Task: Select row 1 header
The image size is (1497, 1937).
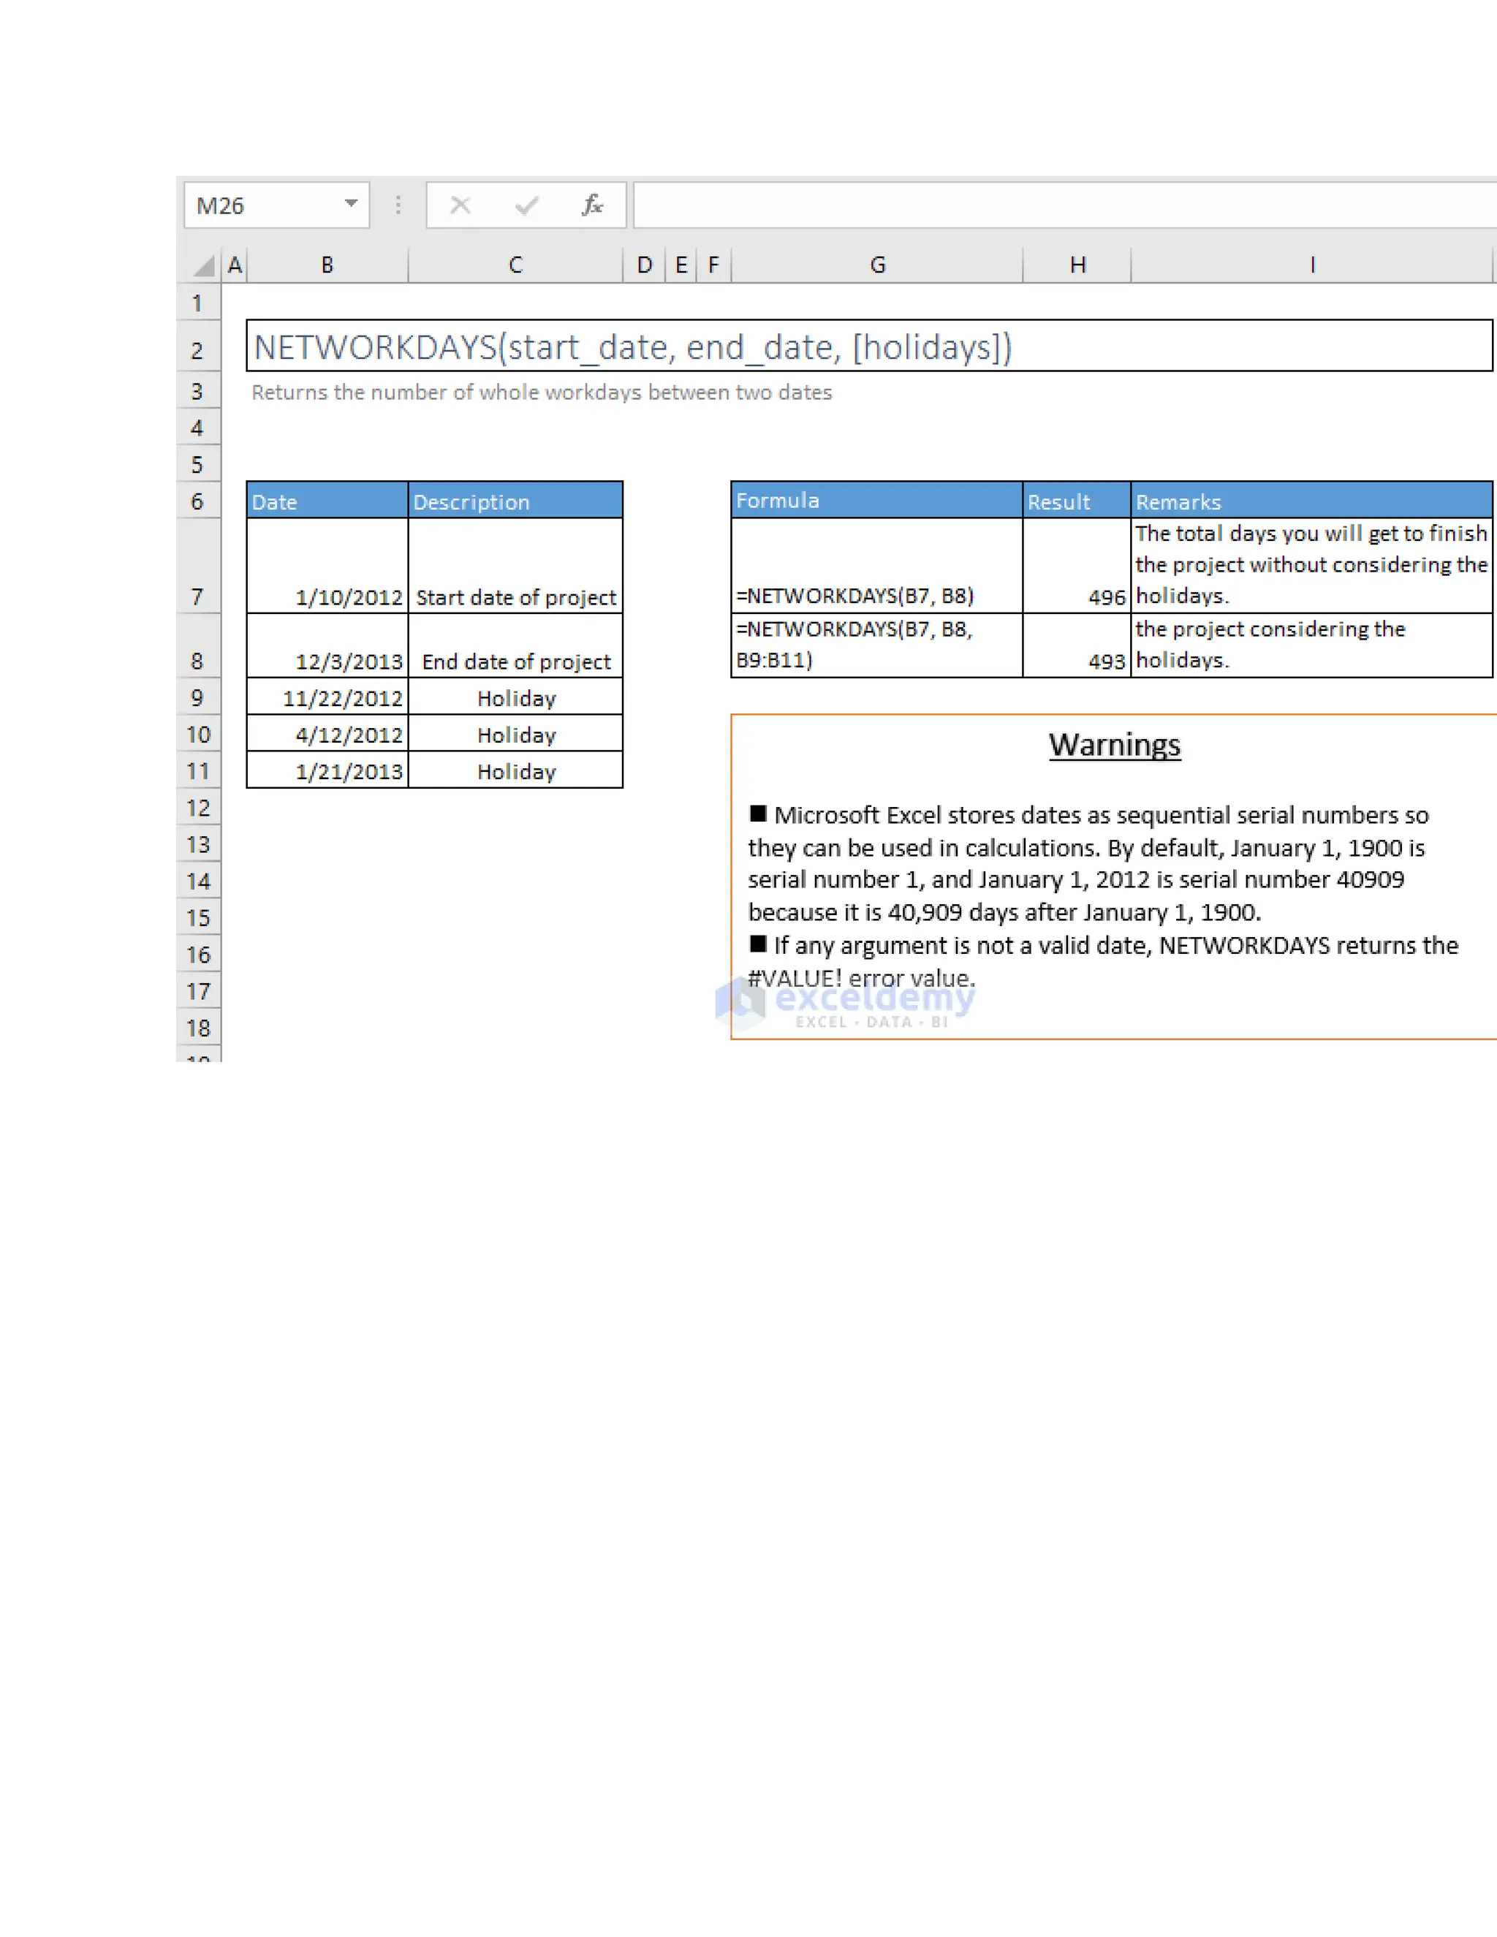Action: 198,303
